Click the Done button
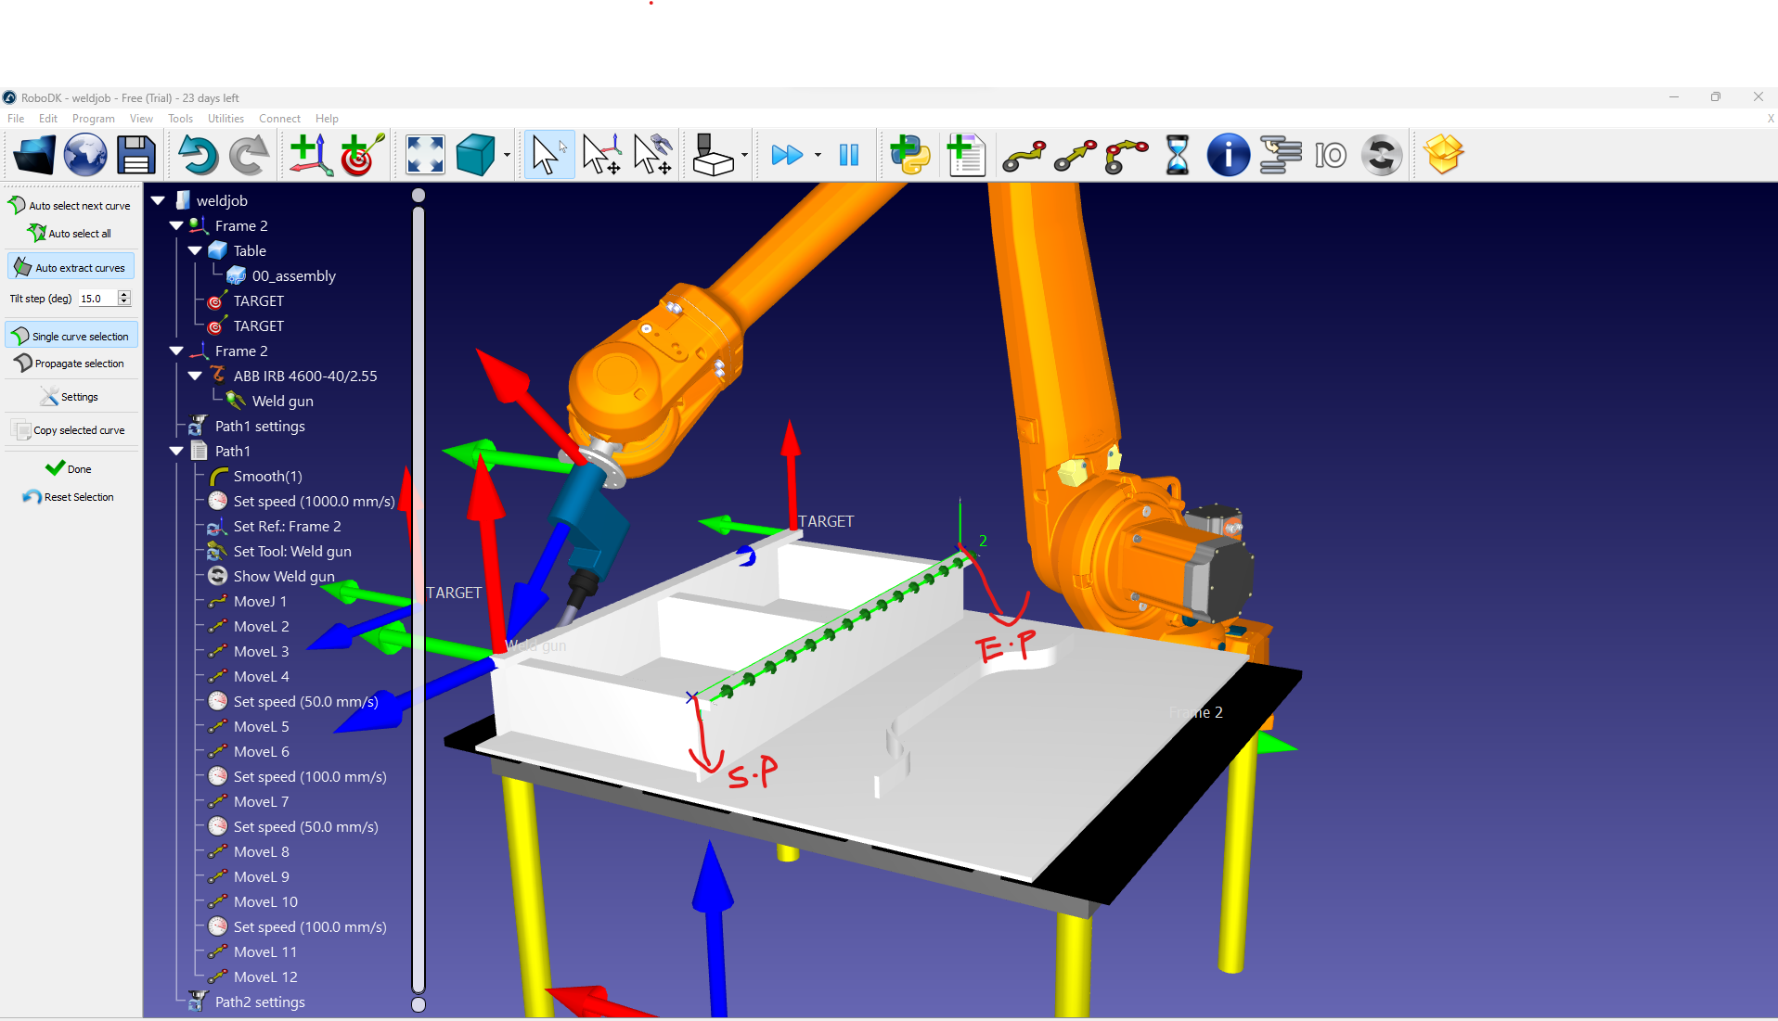 coord(70,469)
